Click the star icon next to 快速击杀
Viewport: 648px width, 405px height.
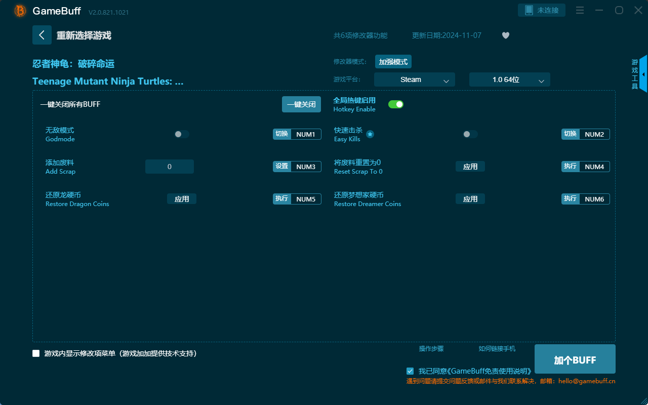[x=370, y=134]
